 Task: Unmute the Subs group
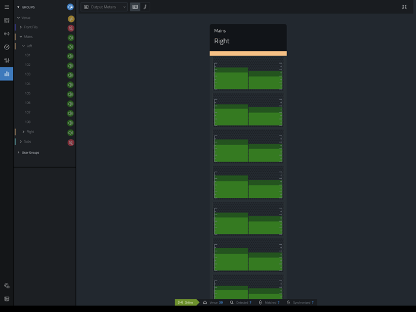pos(71,143)
